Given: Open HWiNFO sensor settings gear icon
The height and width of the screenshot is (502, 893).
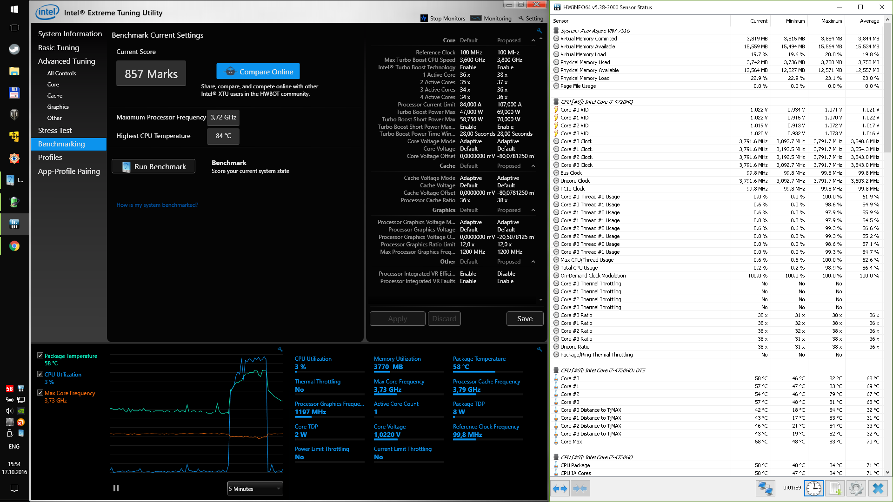Looking at the screenshot, I should [x=856, y=489].
